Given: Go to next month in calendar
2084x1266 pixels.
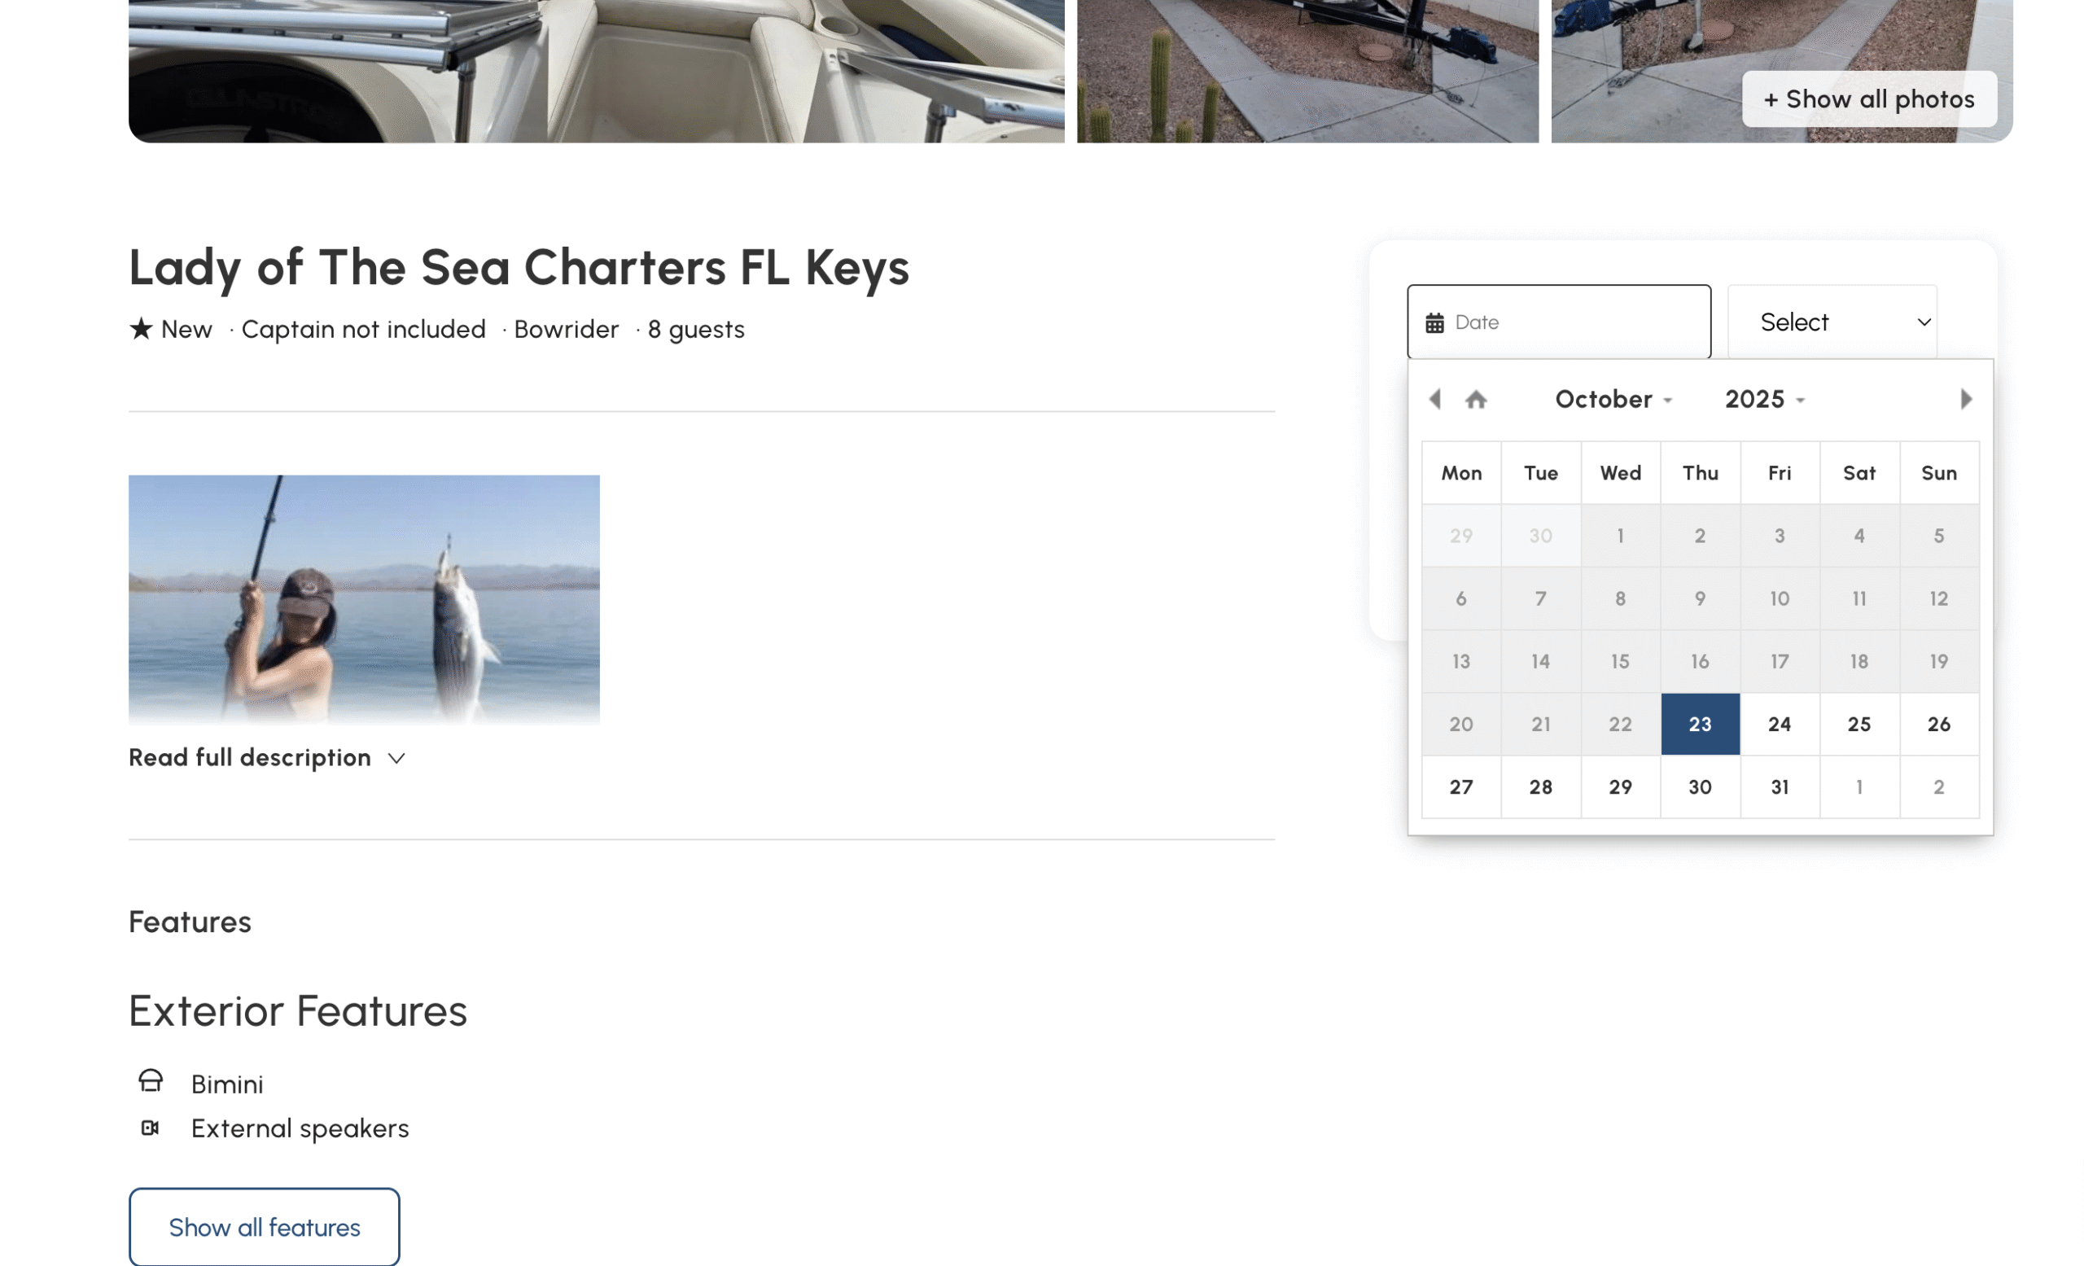Looking at the screenshot, I should click(1966, 399).
